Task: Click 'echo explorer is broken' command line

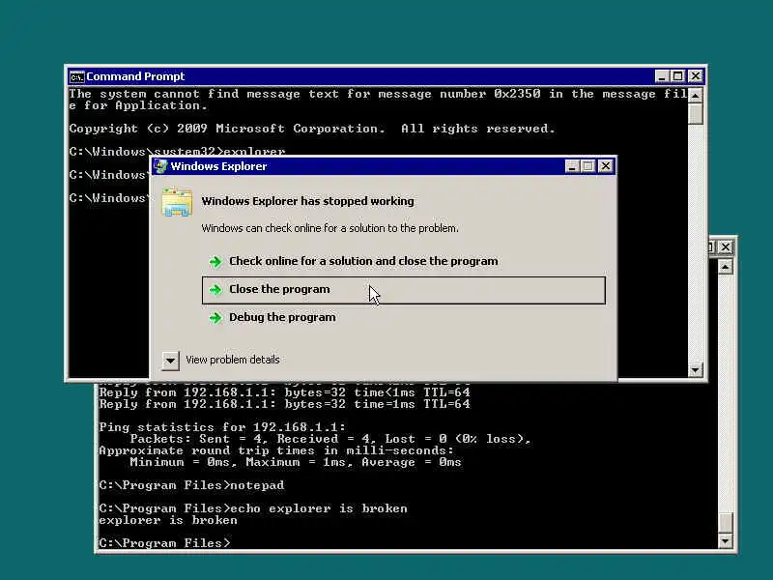Action: [253, 508]
